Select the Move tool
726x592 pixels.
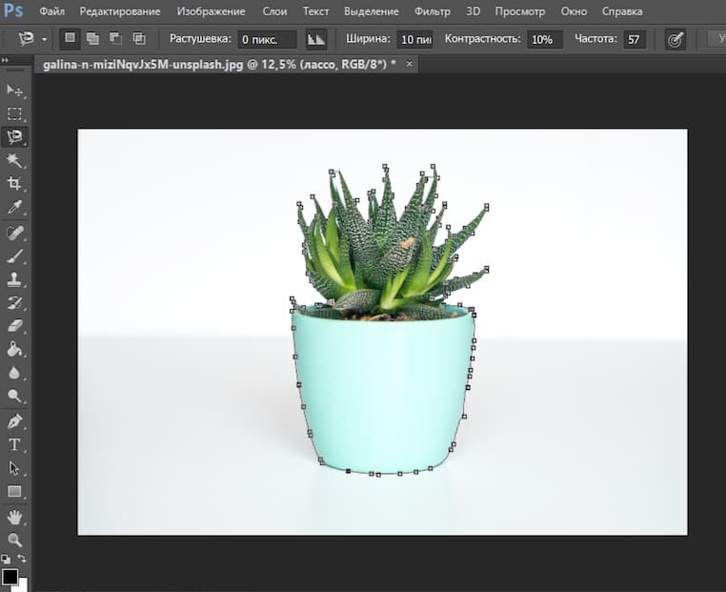click(14, 91)
